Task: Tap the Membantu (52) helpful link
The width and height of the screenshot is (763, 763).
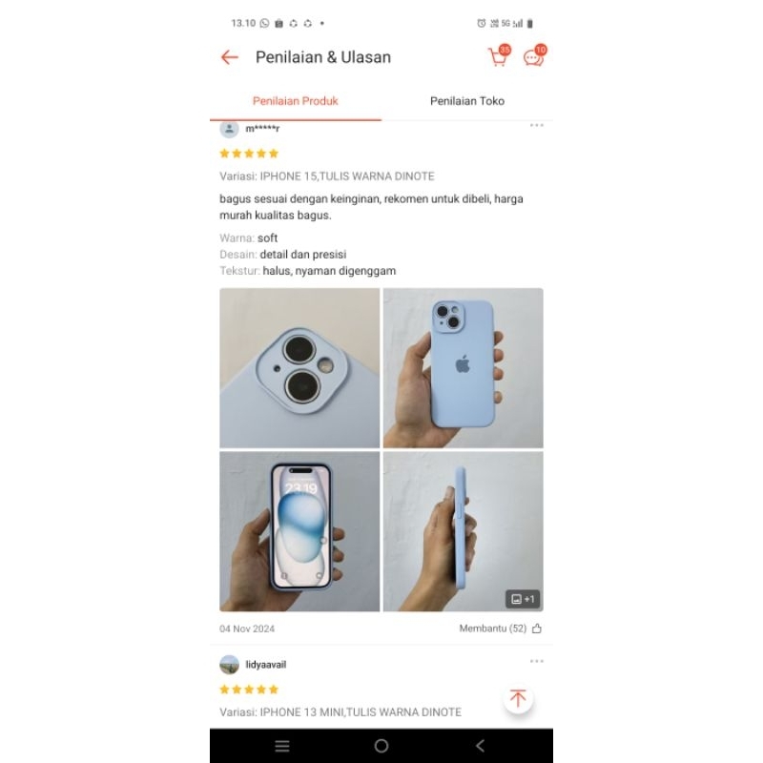Action: tap(492, 629)
